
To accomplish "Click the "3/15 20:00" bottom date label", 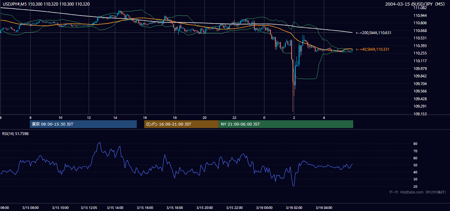I will pos(205,208).
